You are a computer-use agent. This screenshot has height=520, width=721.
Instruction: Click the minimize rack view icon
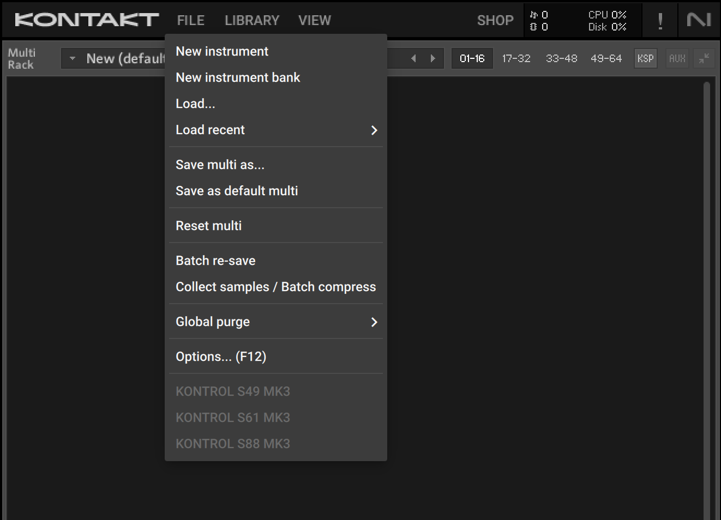[704, 58]
